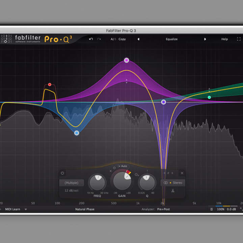Screen dimensions: 243x243
Task: Enter full screen mode
Action: [239, 39]
